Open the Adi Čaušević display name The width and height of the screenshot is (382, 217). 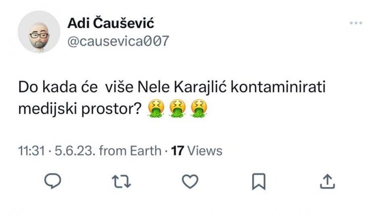pos(111,24)
